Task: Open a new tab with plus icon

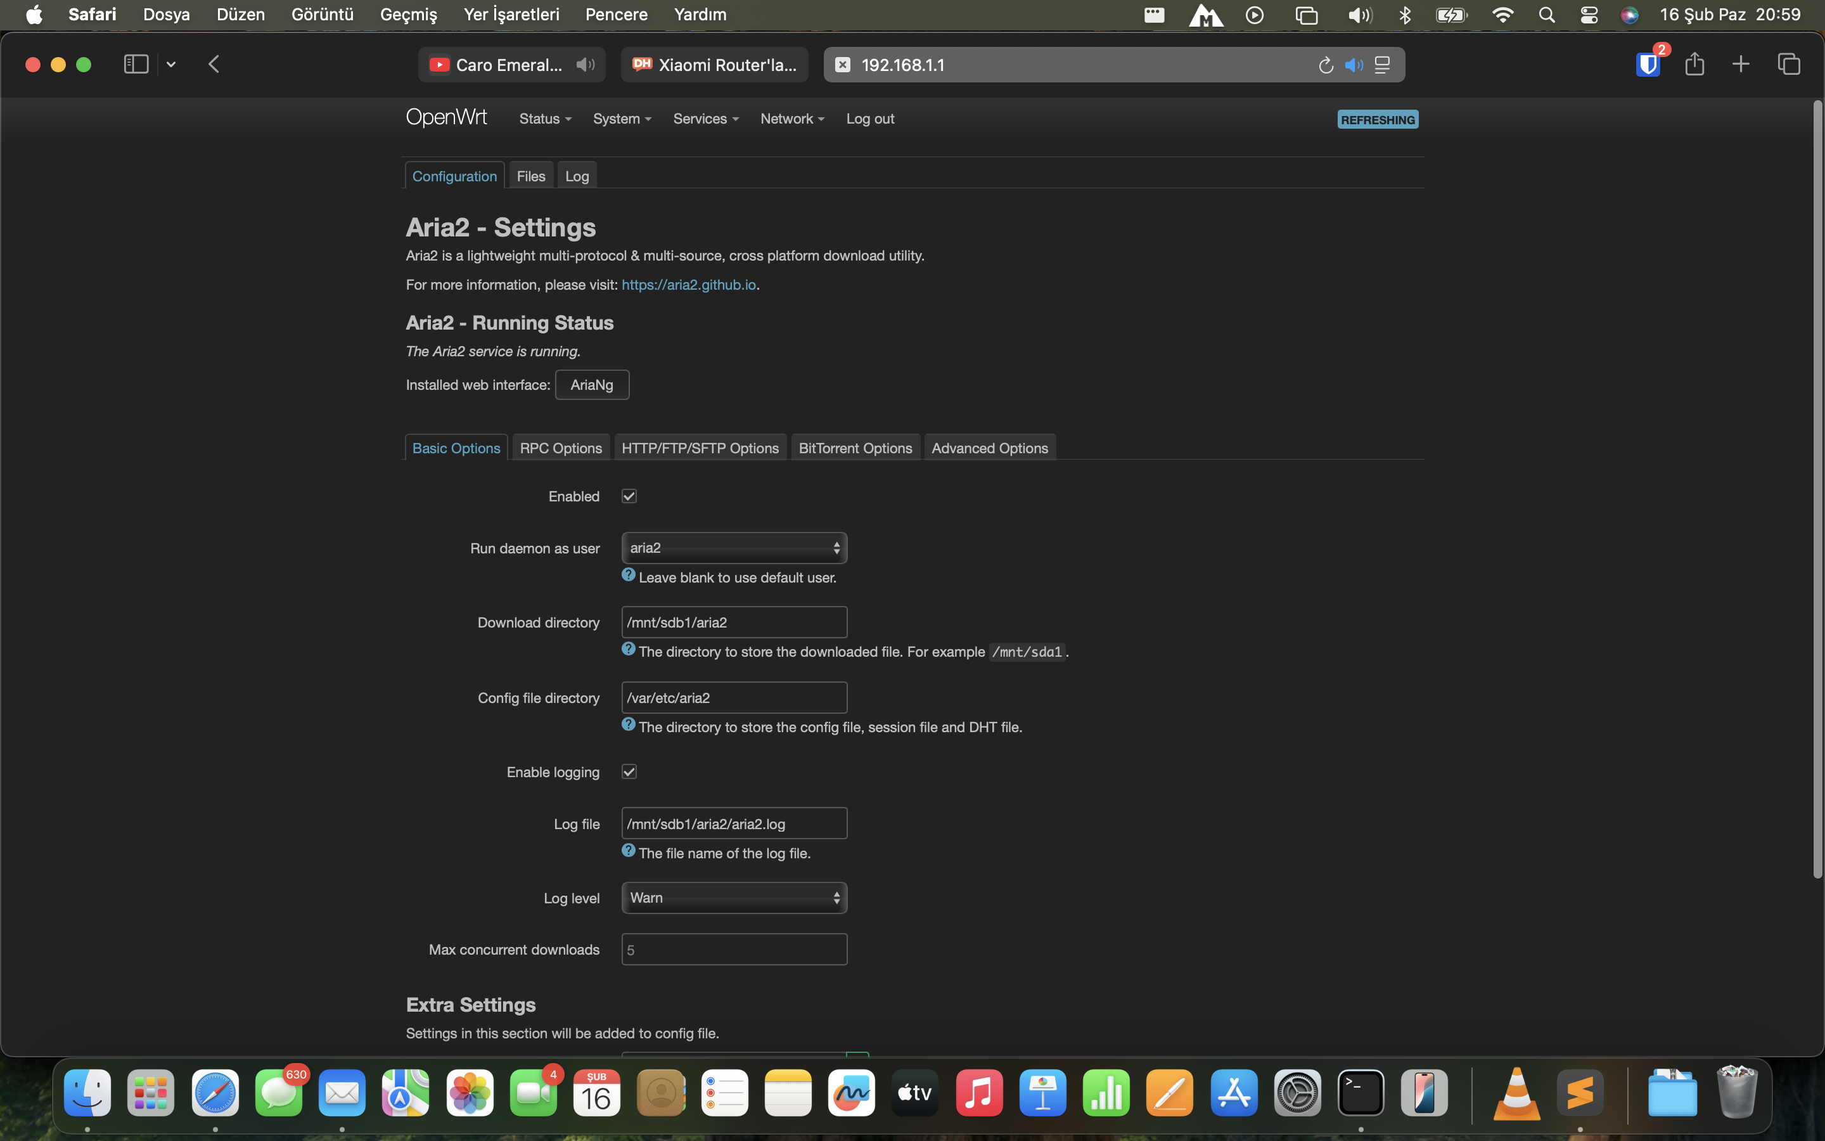Action: point(1741,64)
